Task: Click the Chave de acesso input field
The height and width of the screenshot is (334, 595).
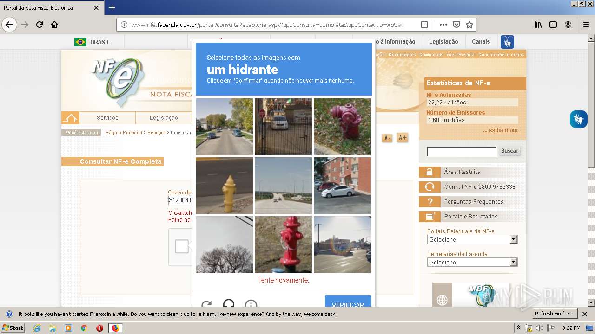Action: 180,200
